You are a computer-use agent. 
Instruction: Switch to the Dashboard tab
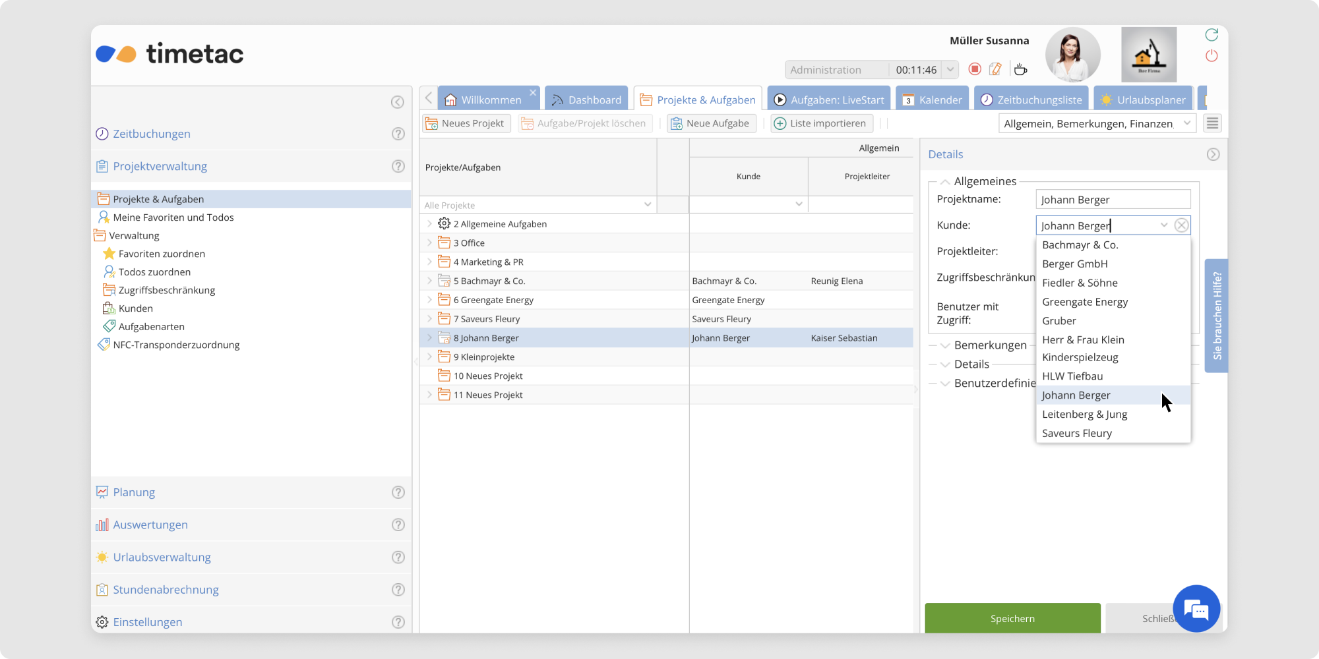pyautogui.click(x=587, y=100)
